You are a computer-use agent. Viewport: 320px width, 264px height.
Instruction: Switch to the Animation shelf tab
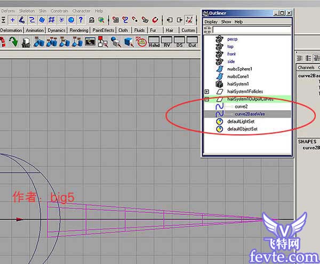(35, 30)
